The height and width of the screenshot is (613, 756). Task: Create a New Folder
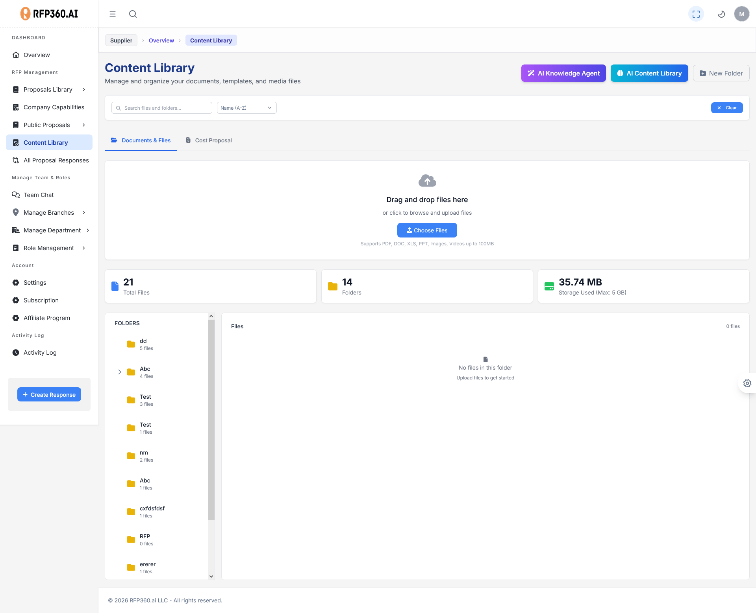click(721, 73)
